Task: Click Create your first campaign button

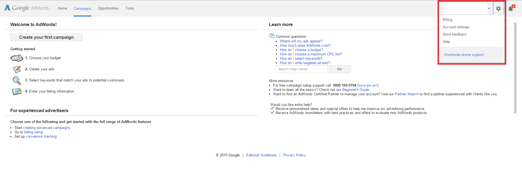Action: tap(46, 37)
